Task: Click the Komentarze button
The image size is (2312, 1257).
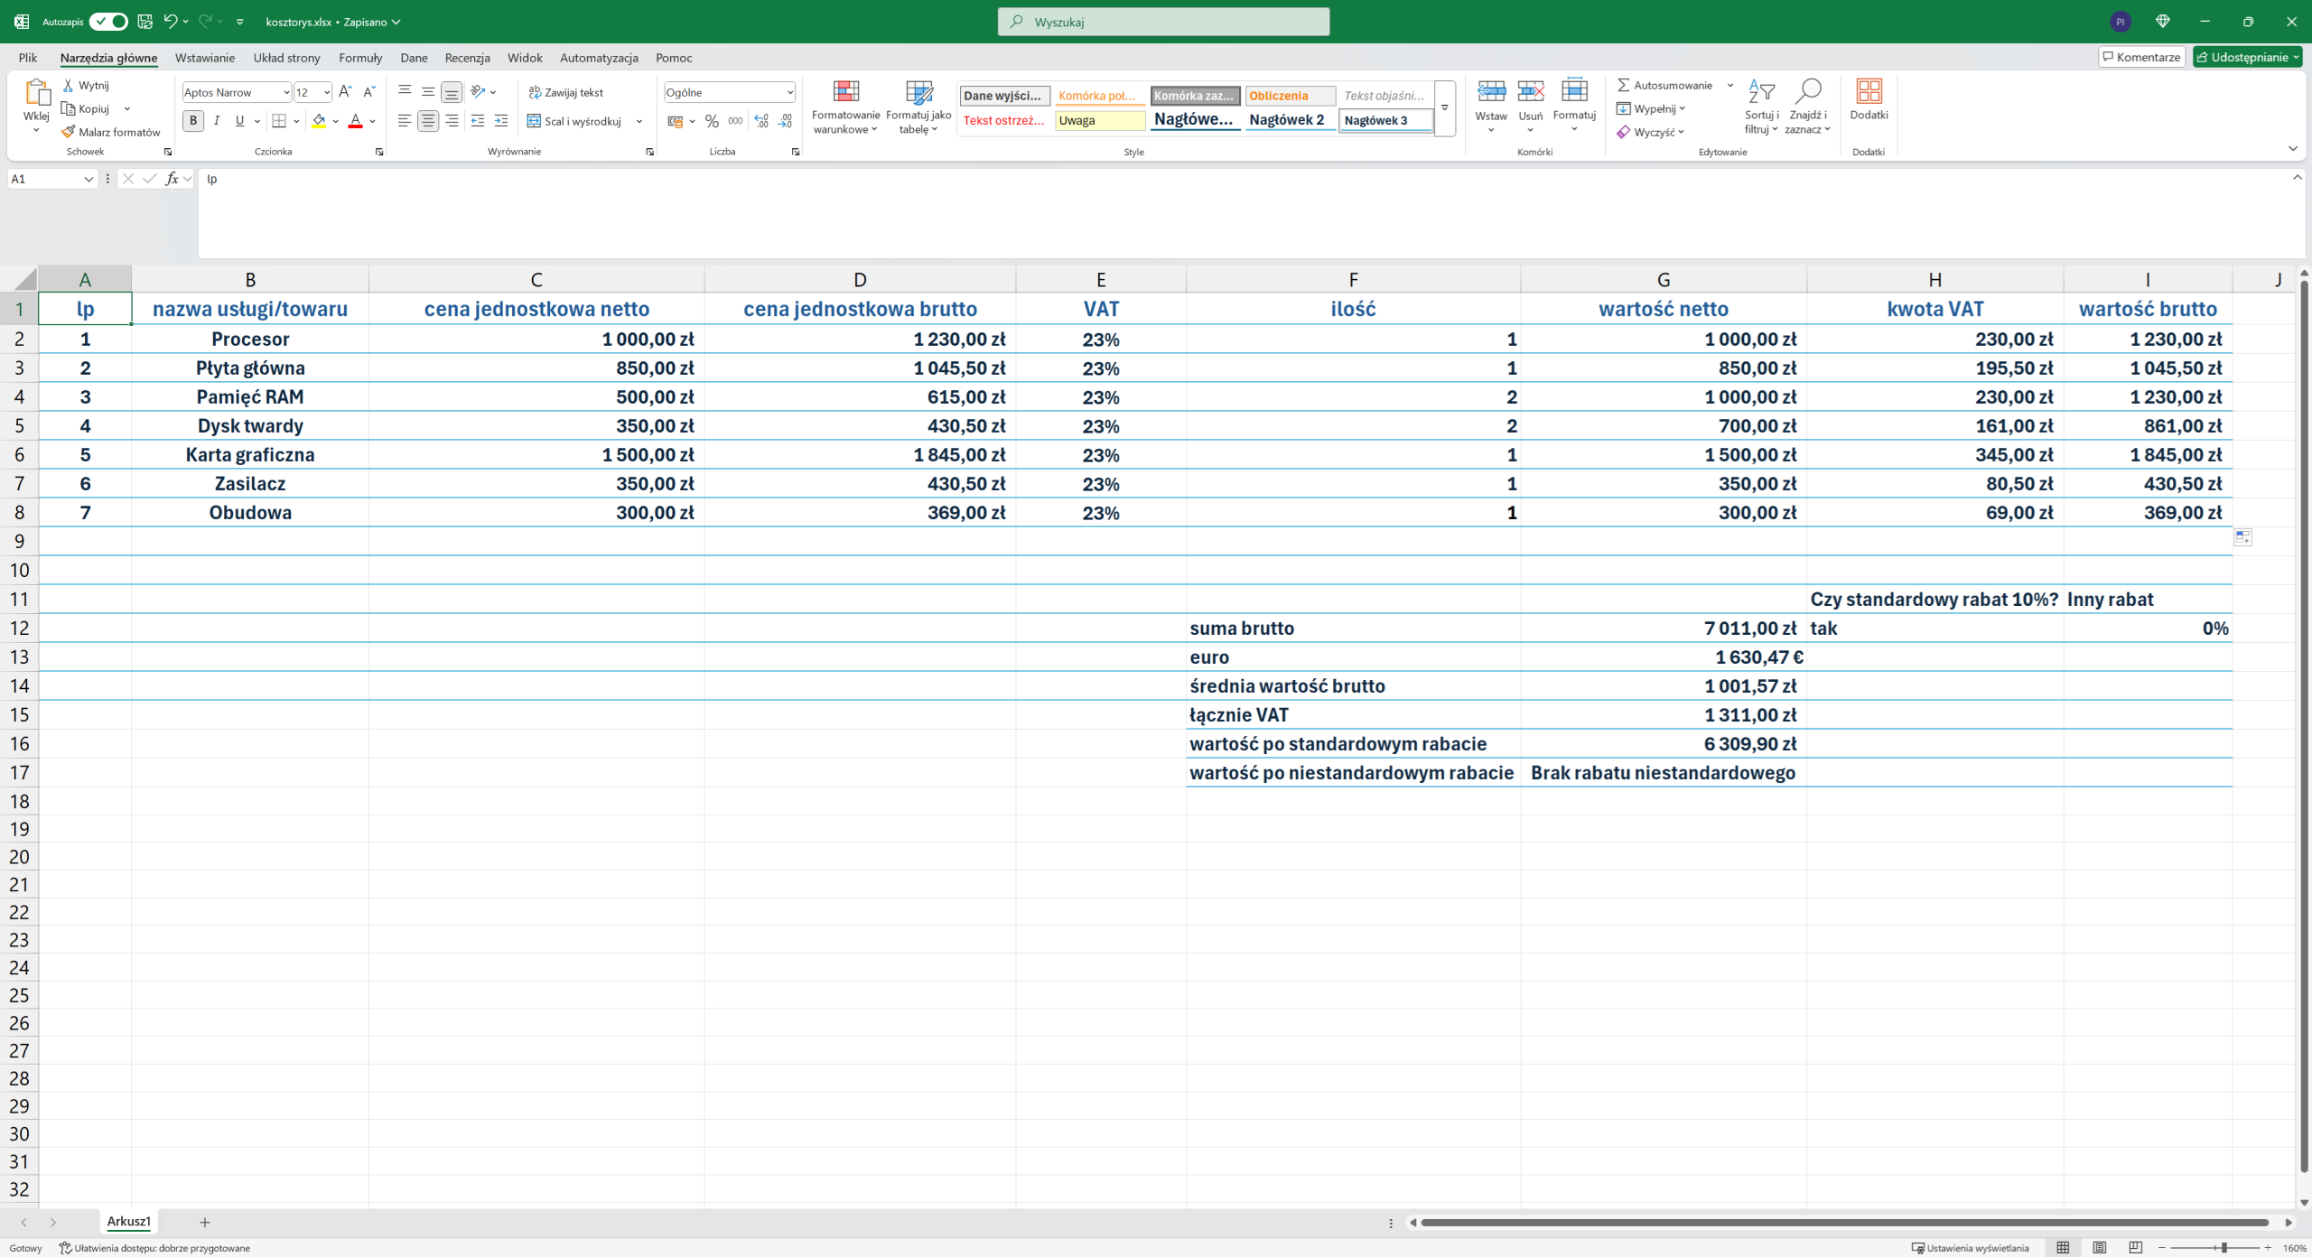Action: tap(2141, 57)
